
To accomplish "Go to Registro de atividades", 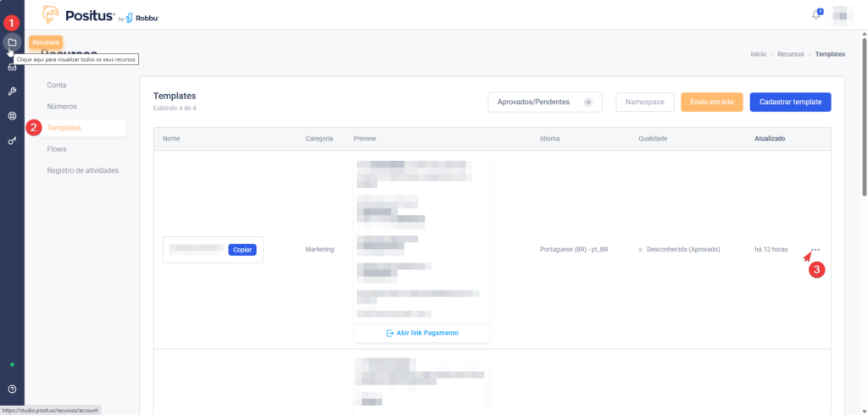I will click(x=83, y=170).
